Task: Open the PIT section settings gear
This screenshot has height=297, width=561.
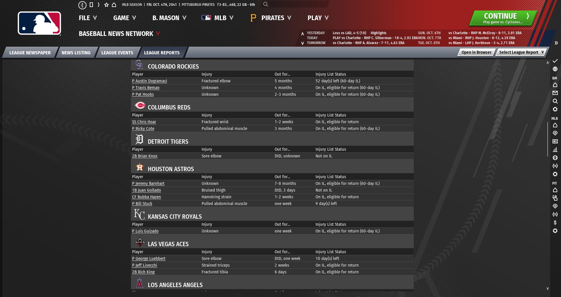Action: [x=555, y=231]
